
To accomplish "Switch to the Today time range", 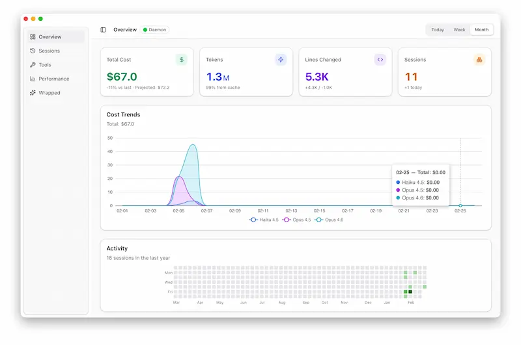I will tap(438, 30).
